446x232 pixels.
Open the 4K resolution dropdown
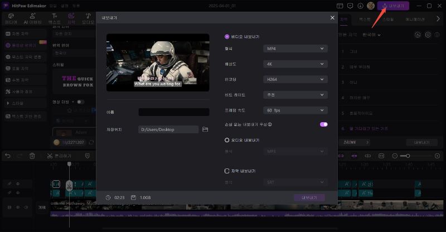coord(295,64)
